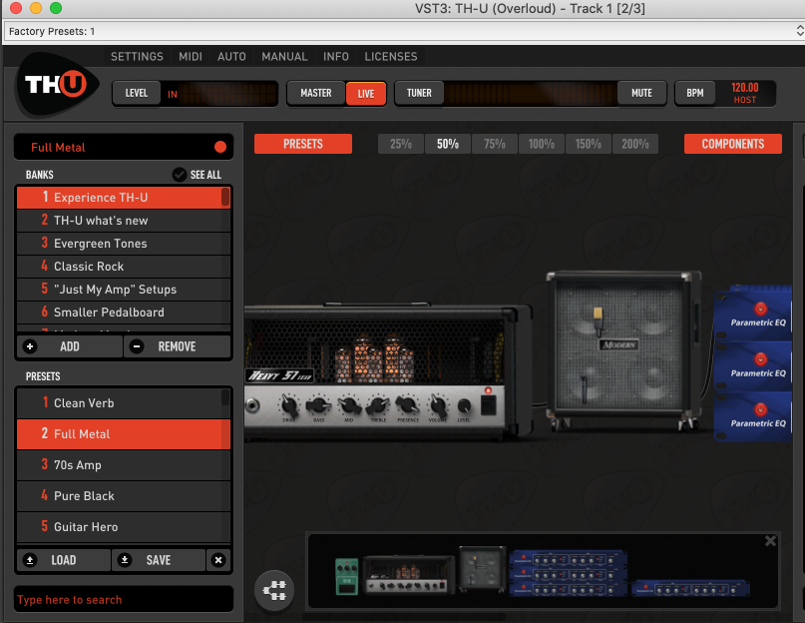
Task: Open the INFO menu
Action: coord(336,57)
